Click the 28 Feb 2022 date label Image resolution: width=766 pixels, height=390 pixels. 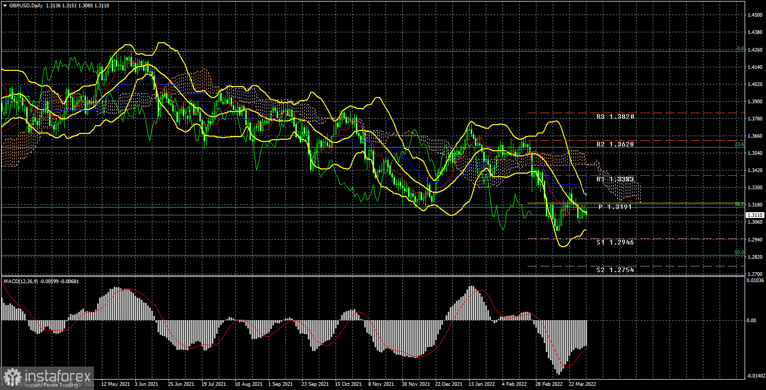[548, 384]
